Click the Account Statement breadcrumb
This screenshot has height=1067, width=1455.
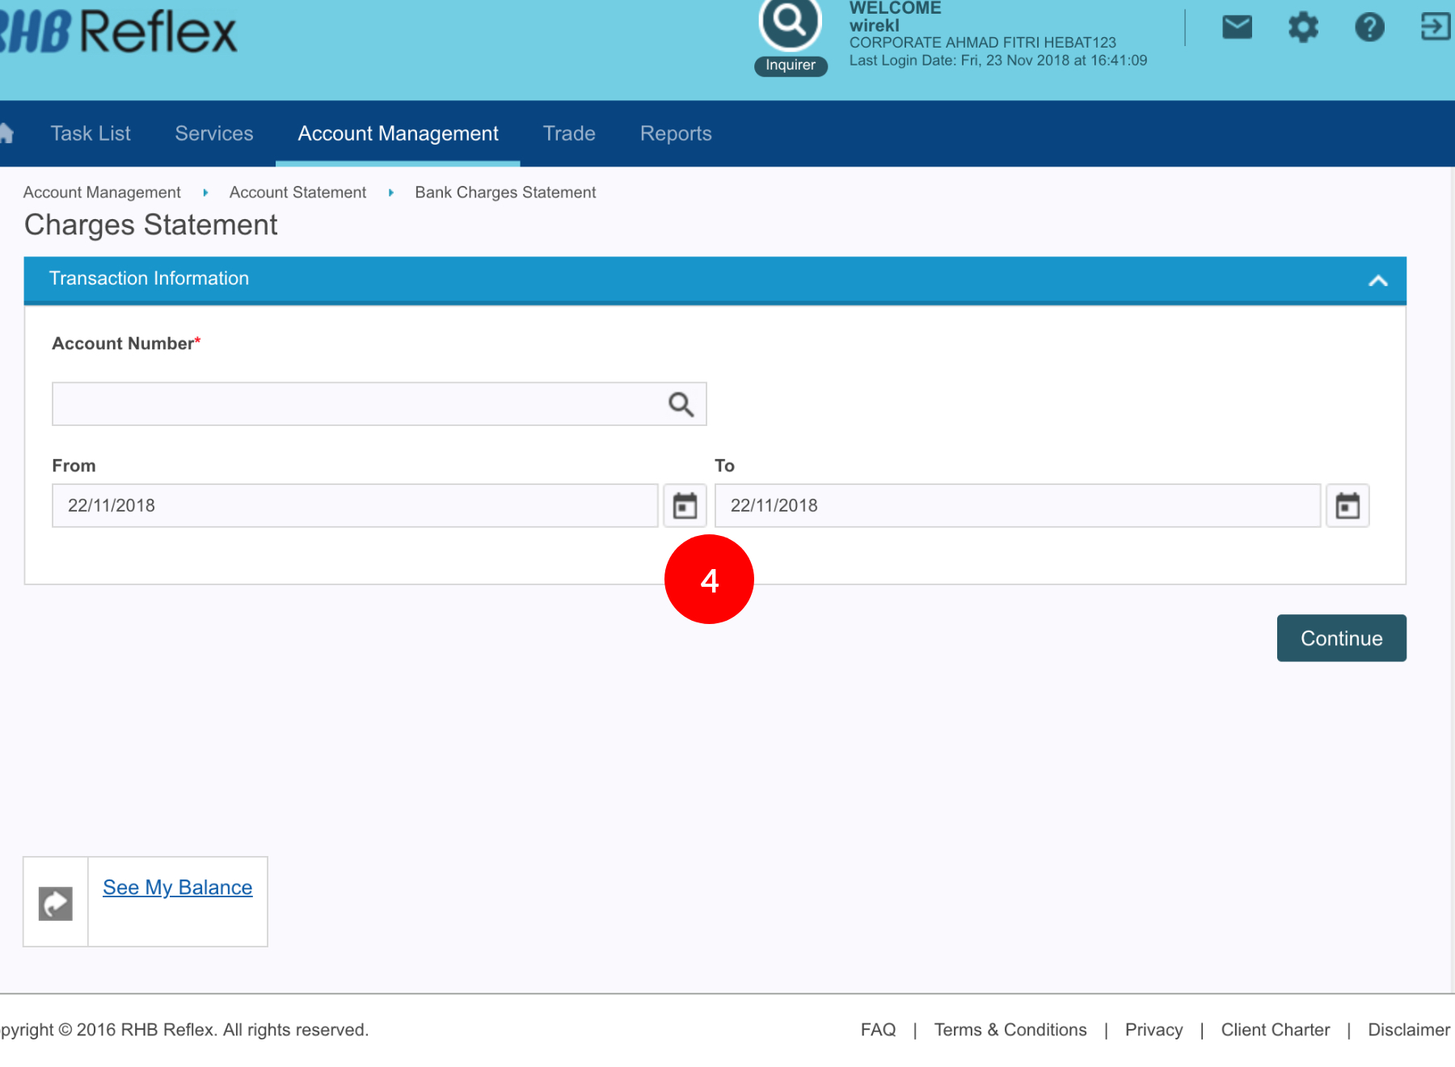[x=297, y=192]
